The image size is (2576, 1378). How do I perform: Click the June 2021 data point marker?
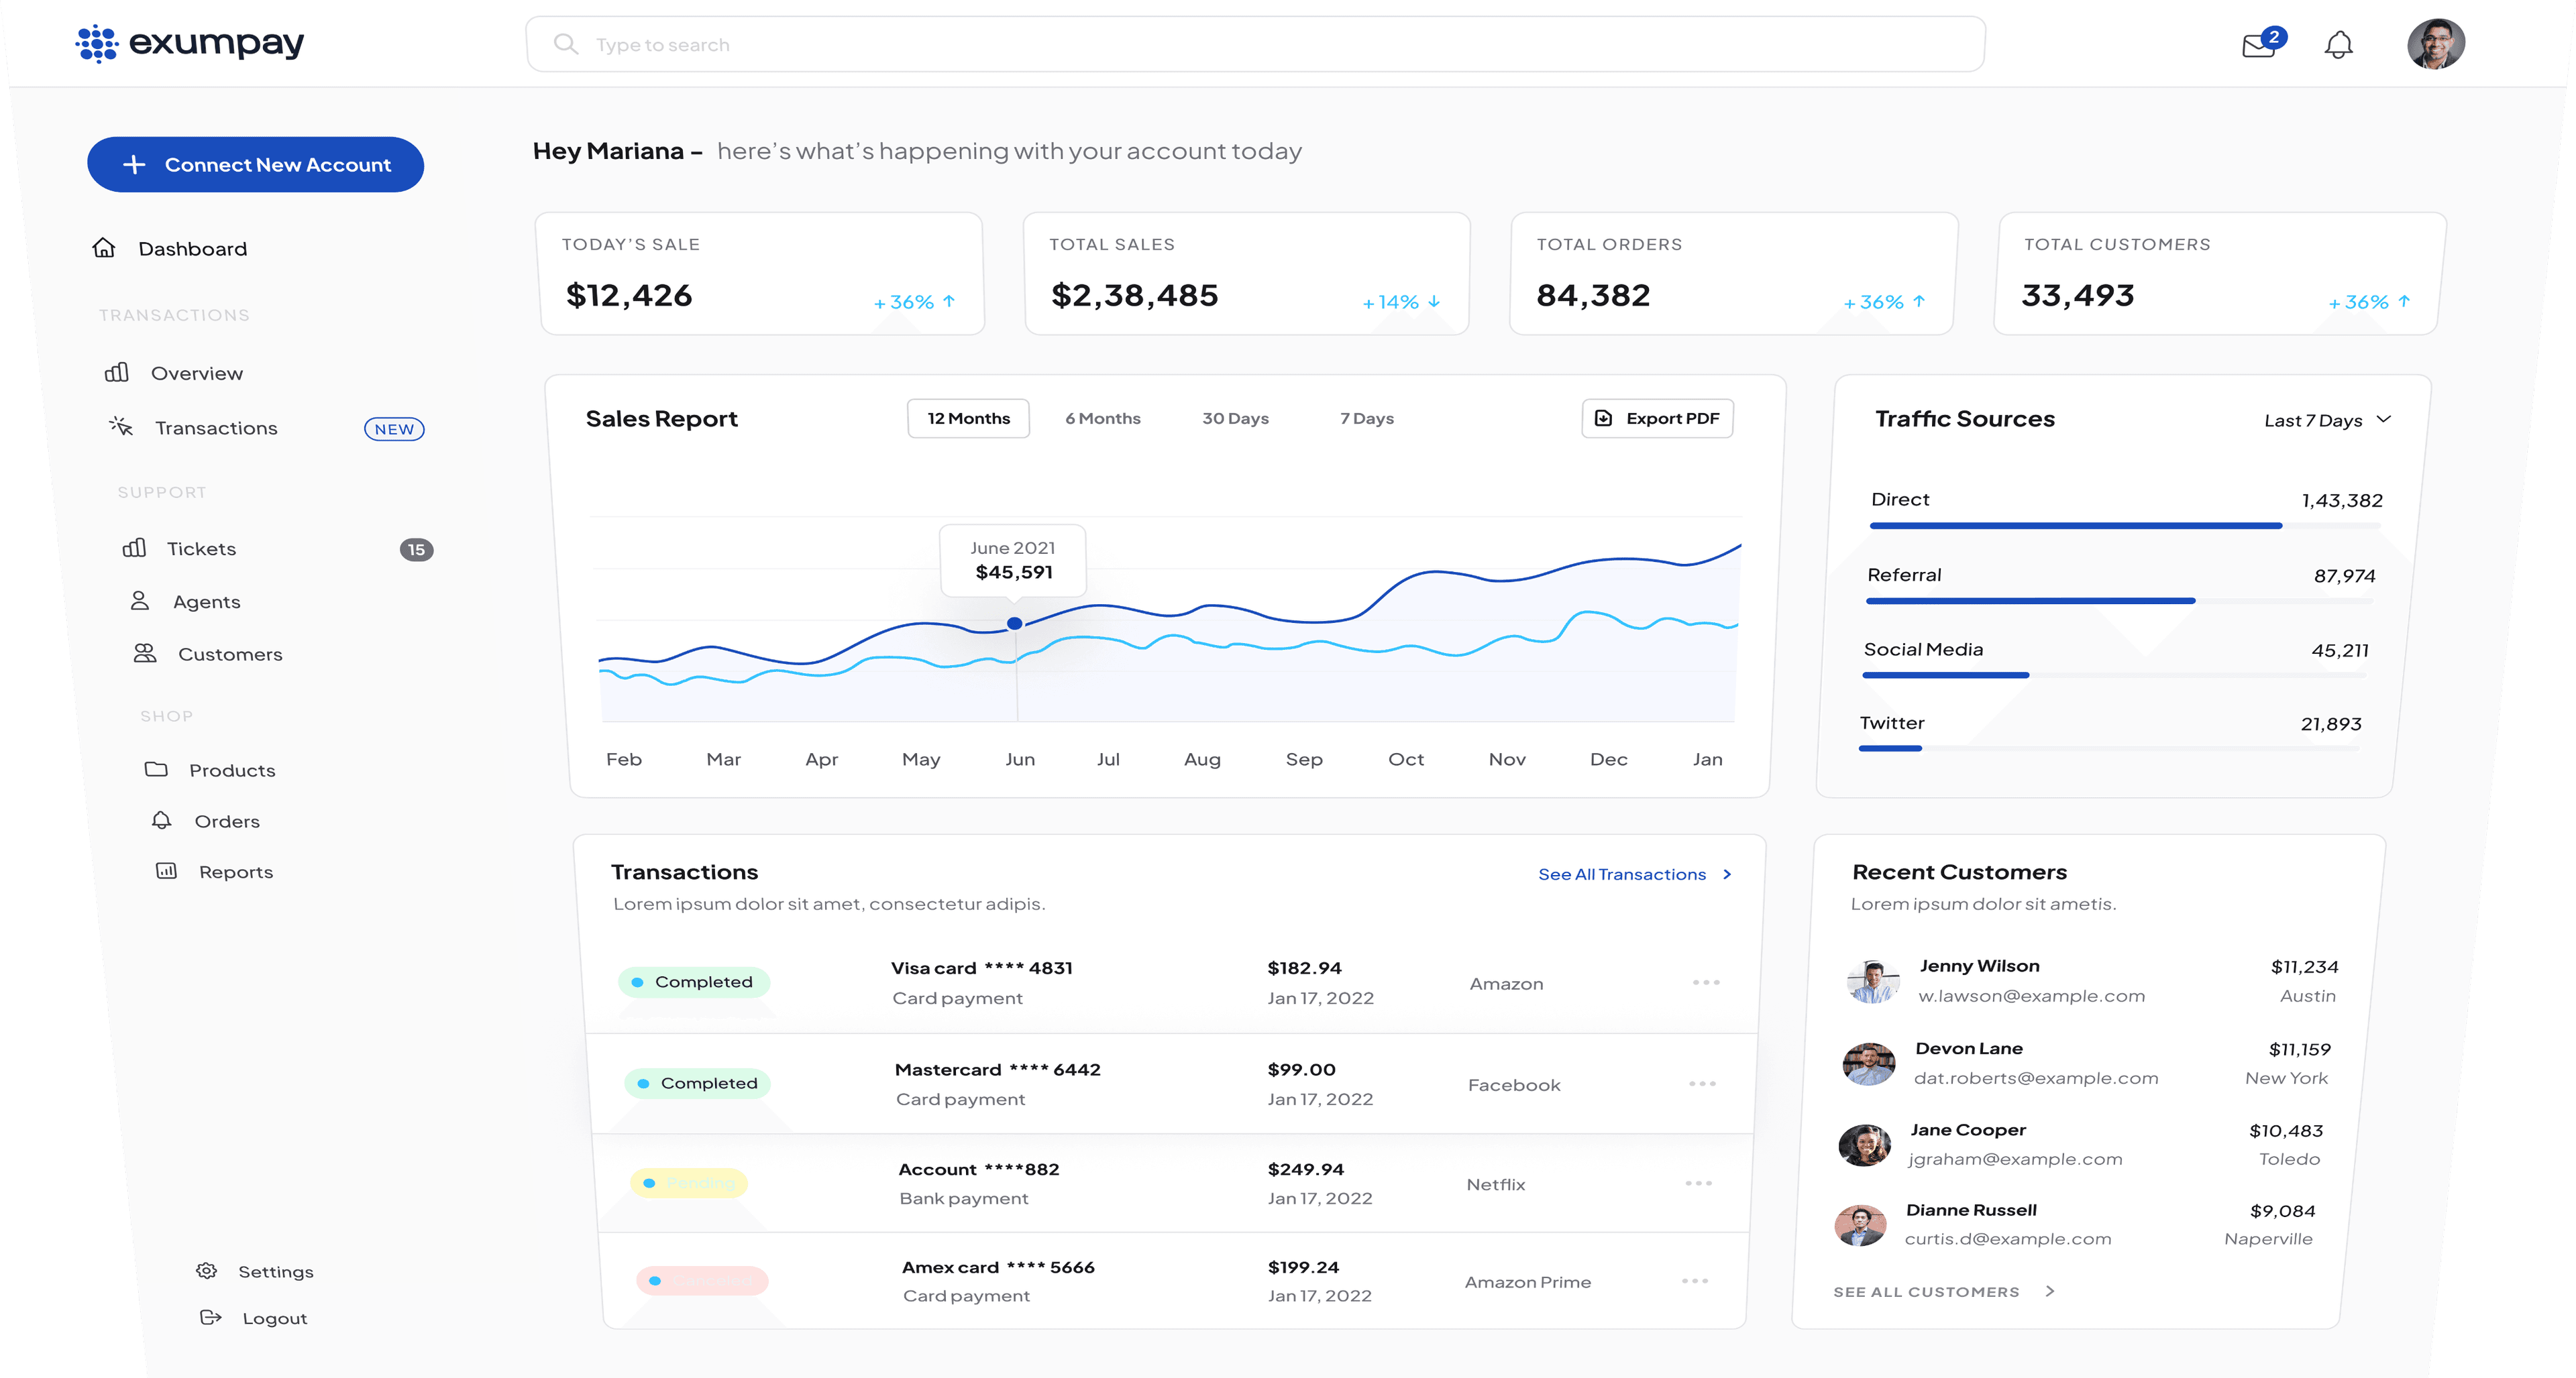pyautogui.click(x=1015, y=622)
